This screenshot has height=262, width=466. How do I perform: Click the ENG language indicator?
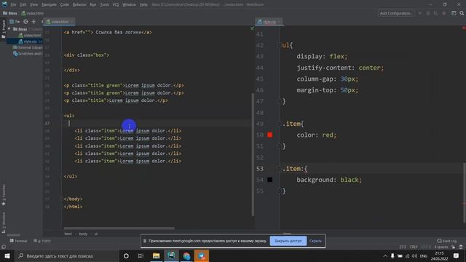click(x=424, y=255)
